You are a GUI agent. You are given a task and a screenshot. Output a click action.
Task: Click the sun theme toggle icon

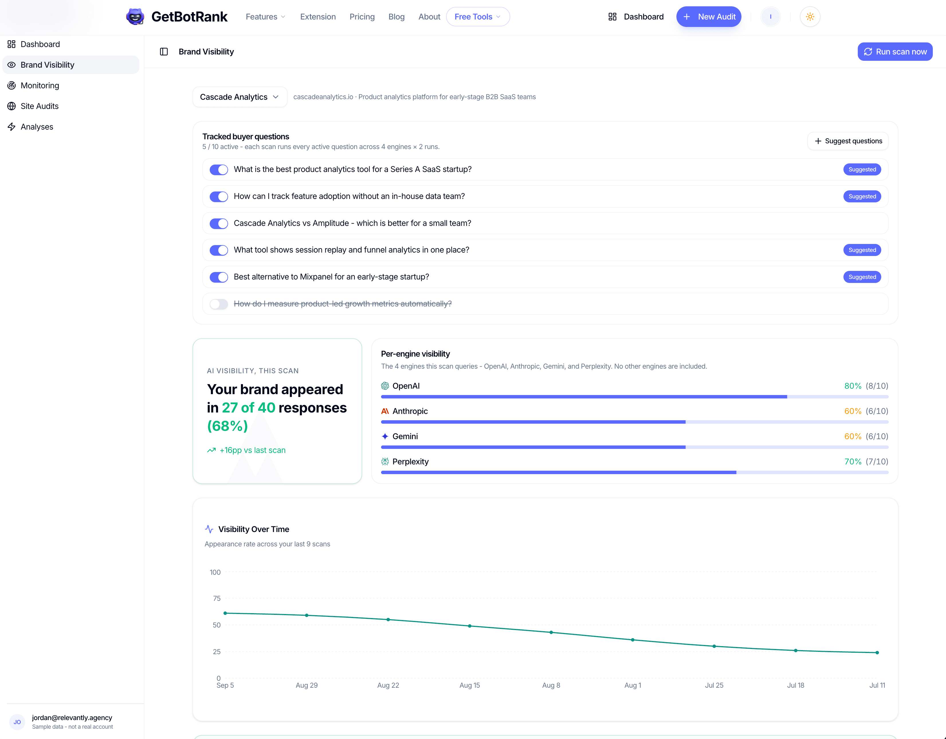click(810, 16)
